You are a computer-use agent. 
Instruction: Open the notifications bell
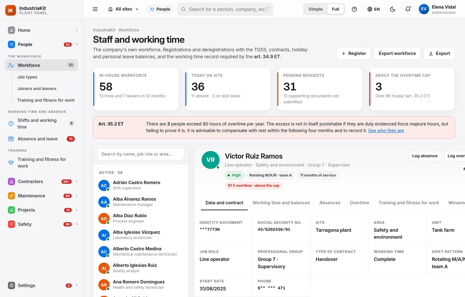point(408,9)
